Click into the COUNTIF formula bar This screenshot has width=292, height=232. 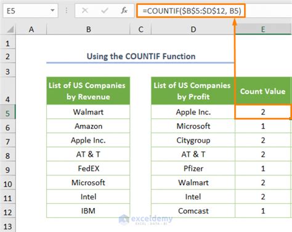tap(191, 10)
